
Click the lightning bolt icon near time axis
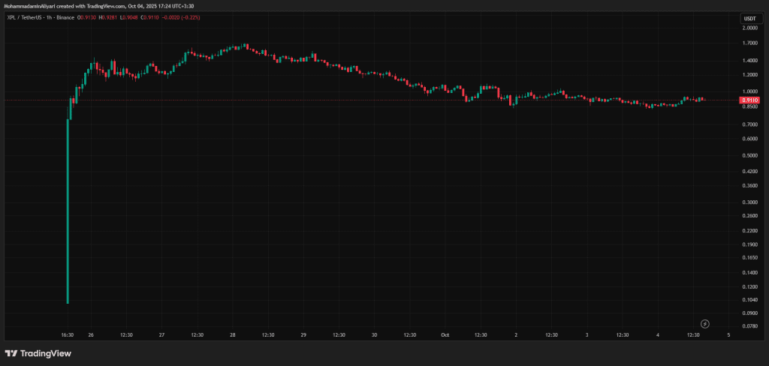click(705, 323)
